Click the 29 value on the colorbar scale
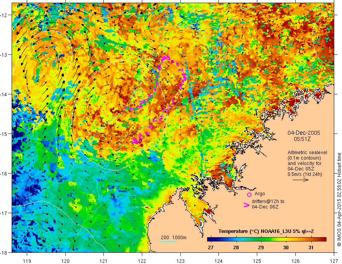This screenshot has height=264, width=342. 261,247
